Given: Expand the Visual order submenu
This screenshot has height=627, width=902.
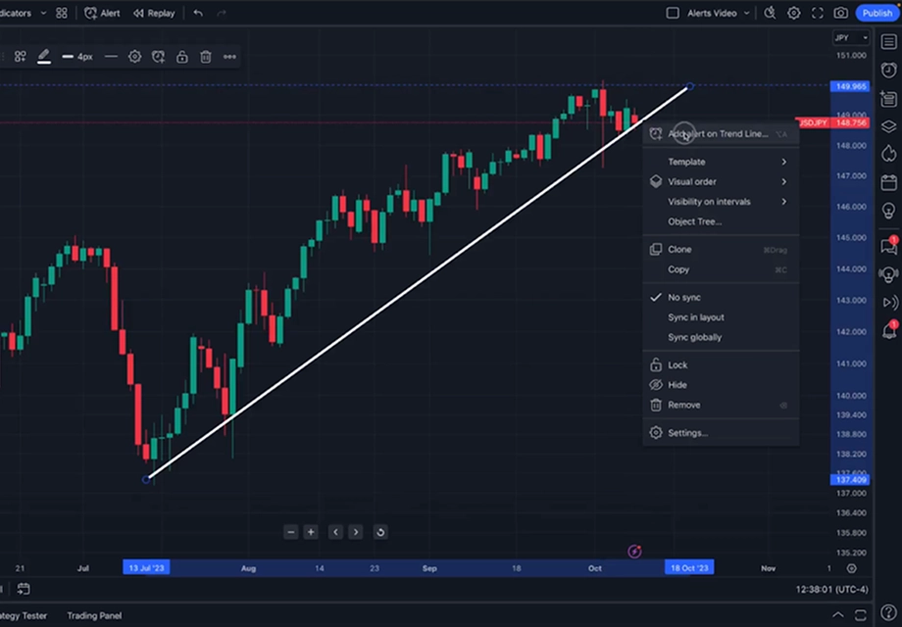Looking at the screenshot, I should click(721, 181).
